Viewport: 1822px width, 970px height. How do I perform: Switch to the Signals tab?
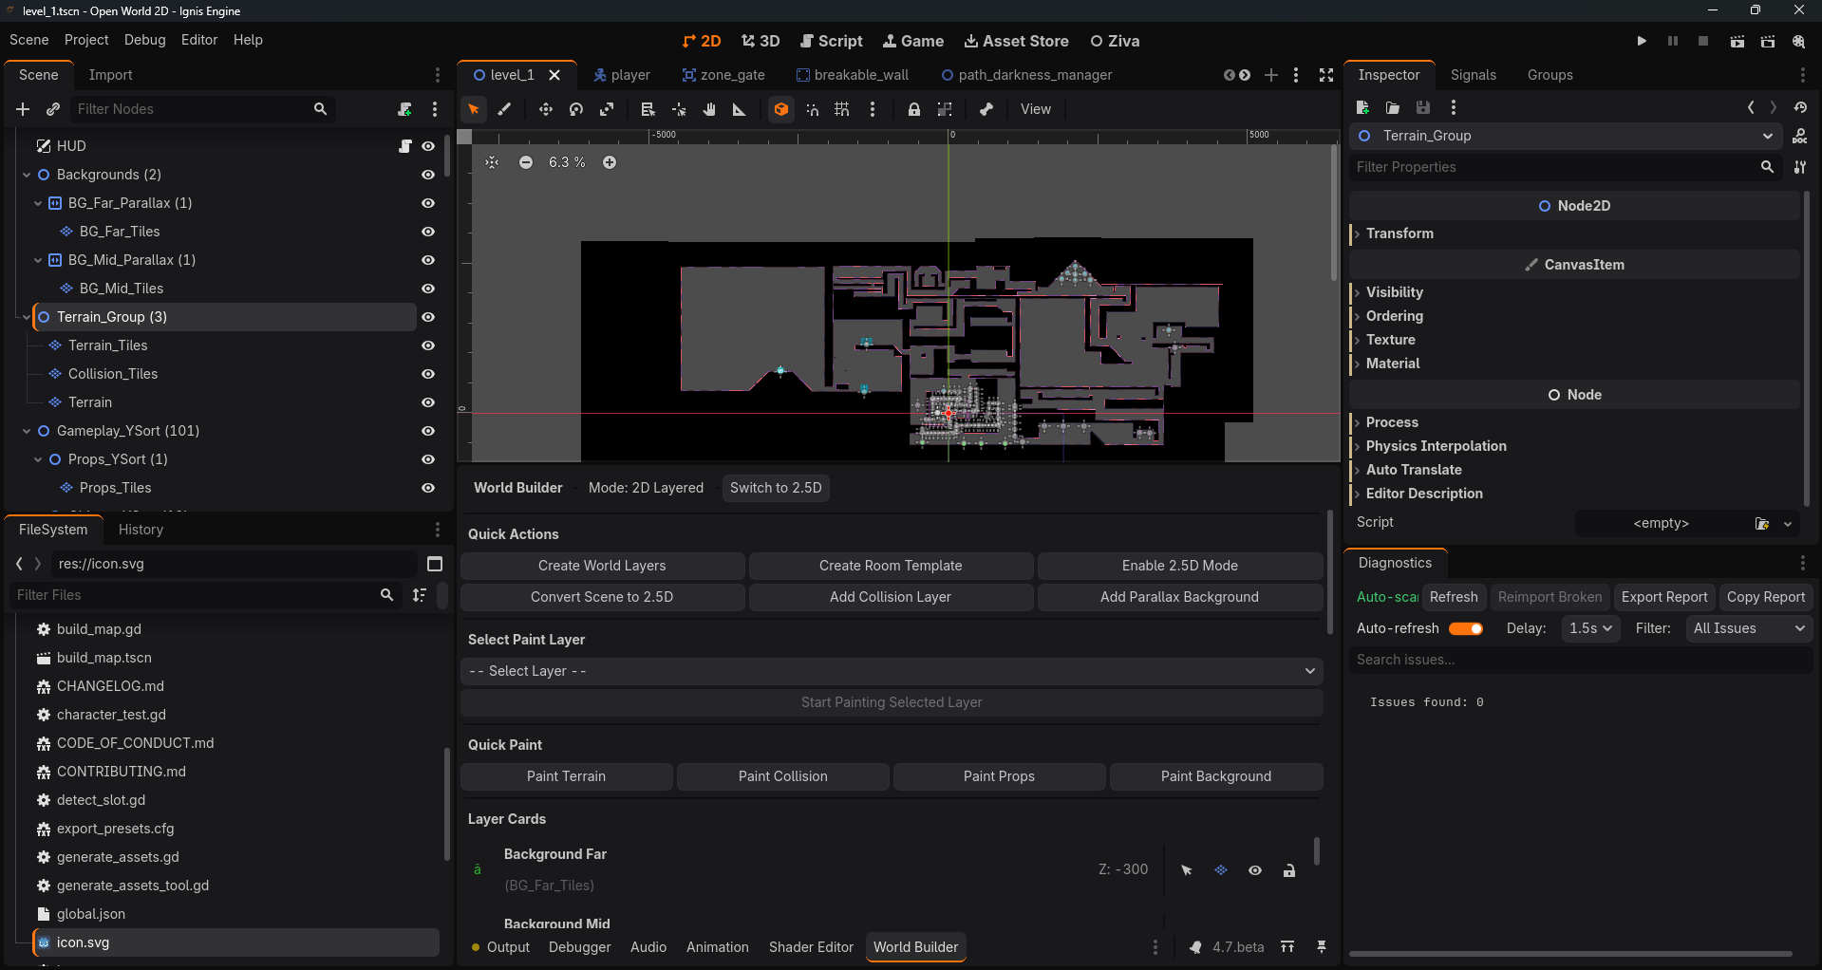point(1473,75)
